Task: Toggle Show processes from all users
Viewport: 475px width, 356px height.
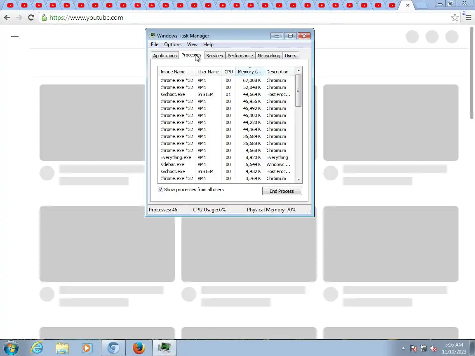Action: coord(160,190)
